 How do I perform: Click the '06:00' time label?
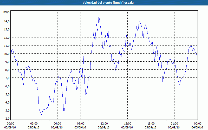click(57, 124)
